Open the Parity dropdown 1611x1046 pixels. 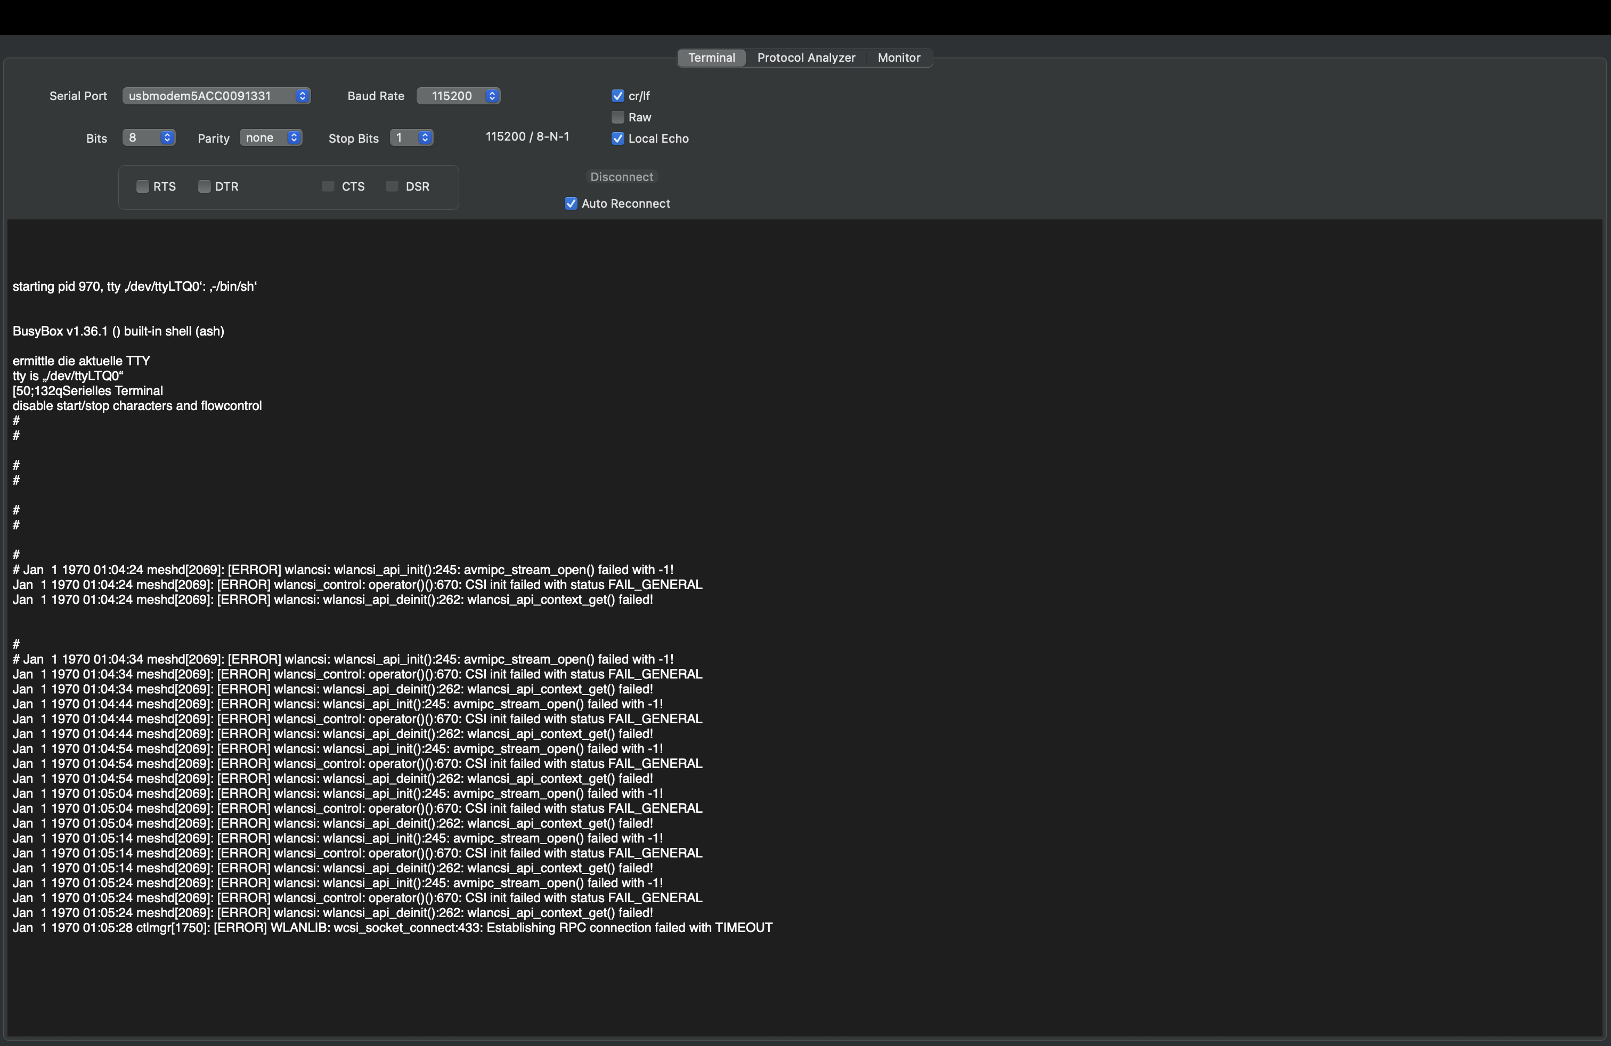point(271,138)
